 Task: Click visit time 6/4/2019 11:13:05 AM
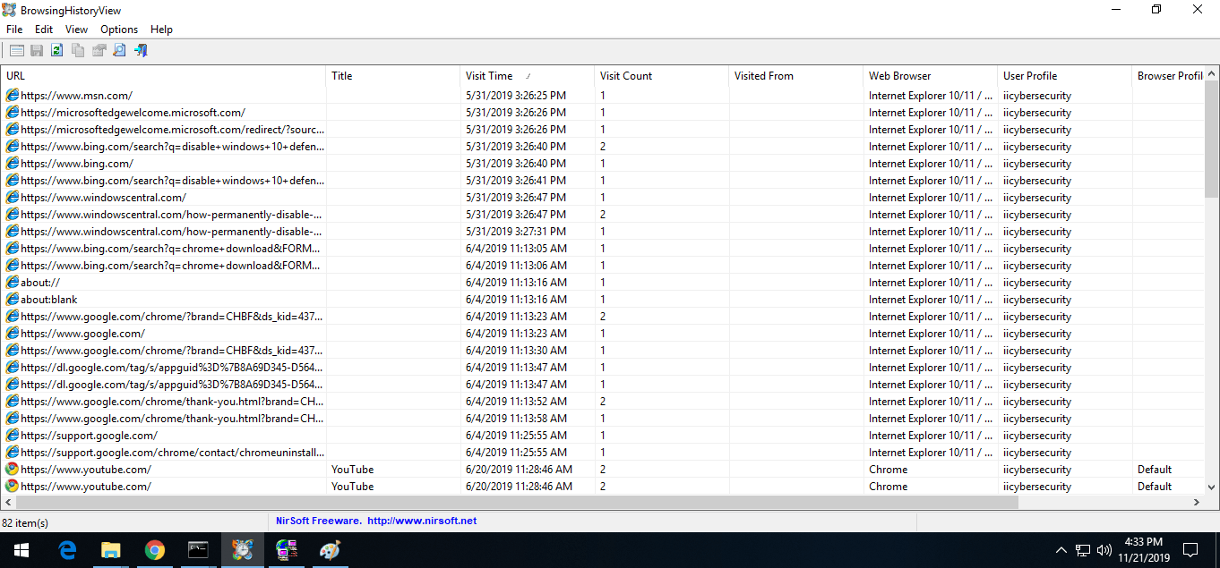click(516, 249)
